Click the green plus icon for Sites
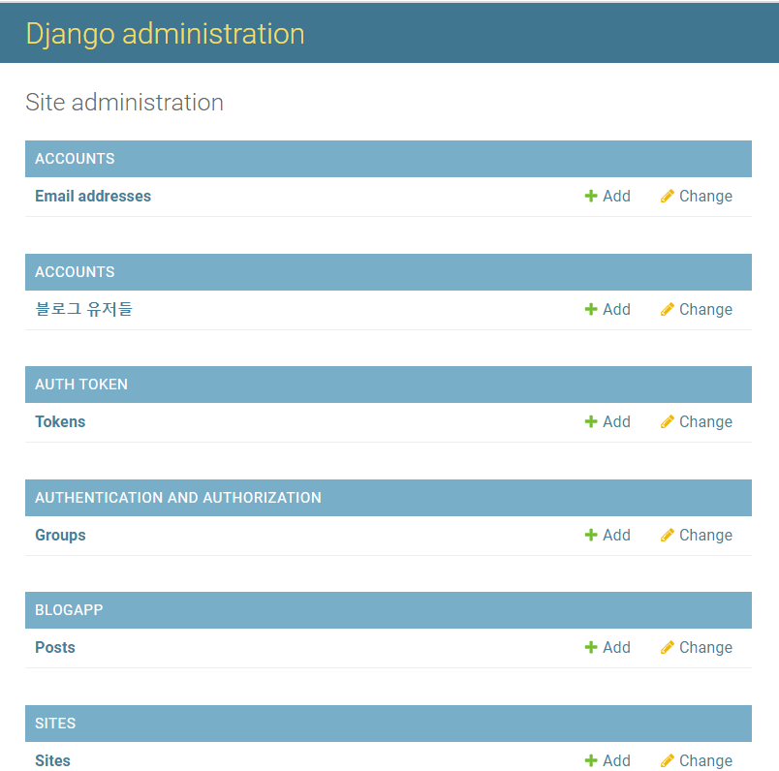This screenshot has width=779, height=771. pyautogui.click(x=591, y=760)
